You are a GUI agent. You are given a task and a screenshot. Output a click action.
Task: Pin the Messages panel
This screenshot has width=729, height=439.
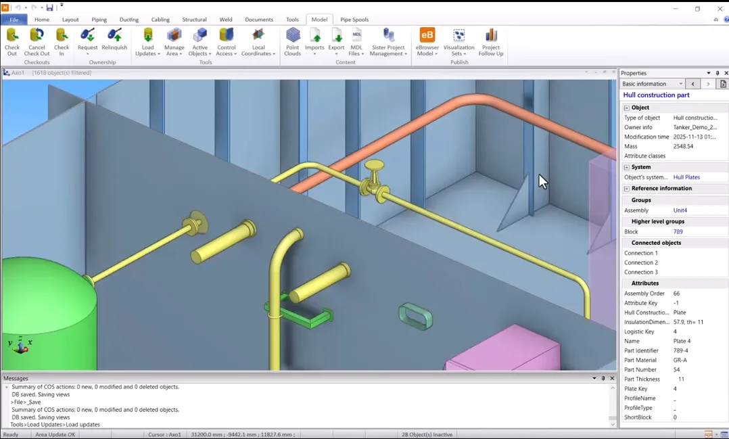(x=603, y=378)
